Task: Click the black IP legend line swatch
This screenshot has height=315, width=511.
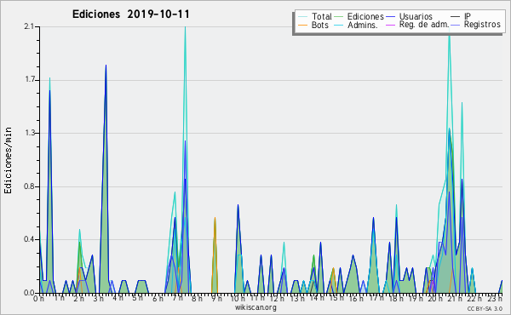Action: [456, 17]
